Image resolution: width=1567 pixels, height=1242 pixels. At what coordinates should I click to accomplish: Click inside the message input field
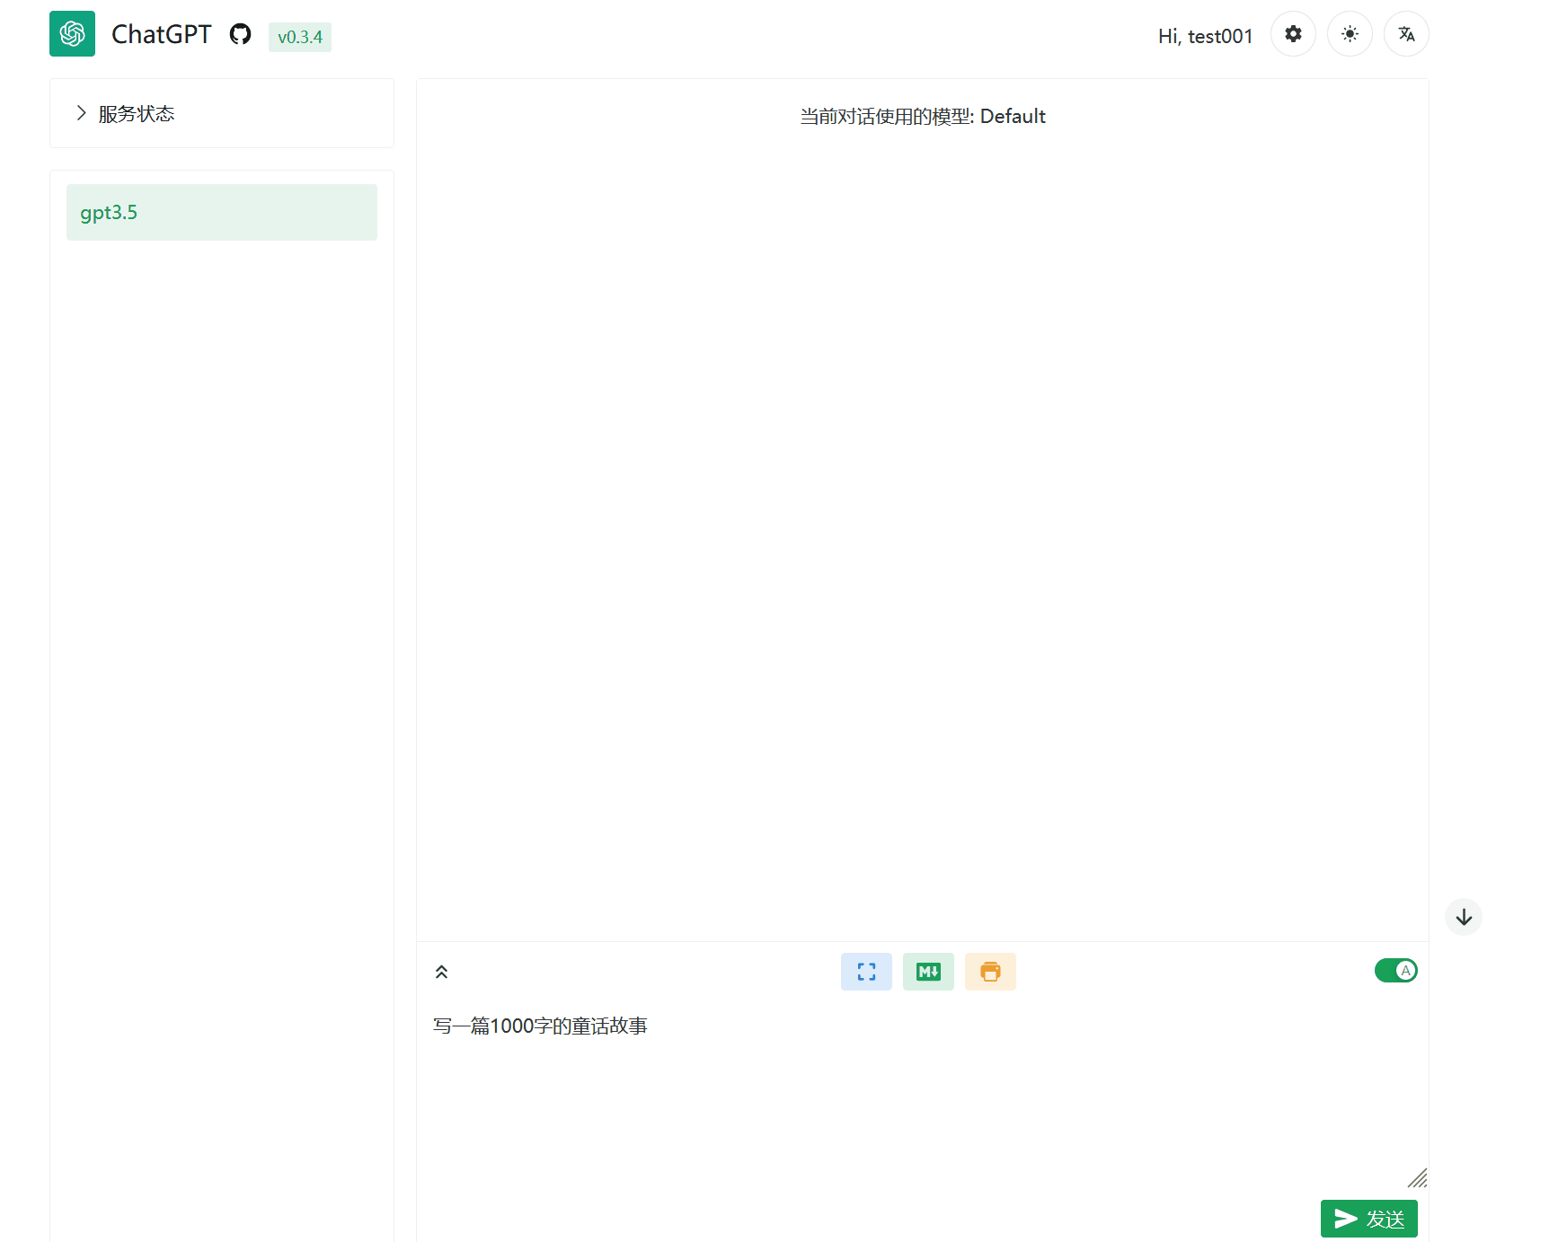899,1078
